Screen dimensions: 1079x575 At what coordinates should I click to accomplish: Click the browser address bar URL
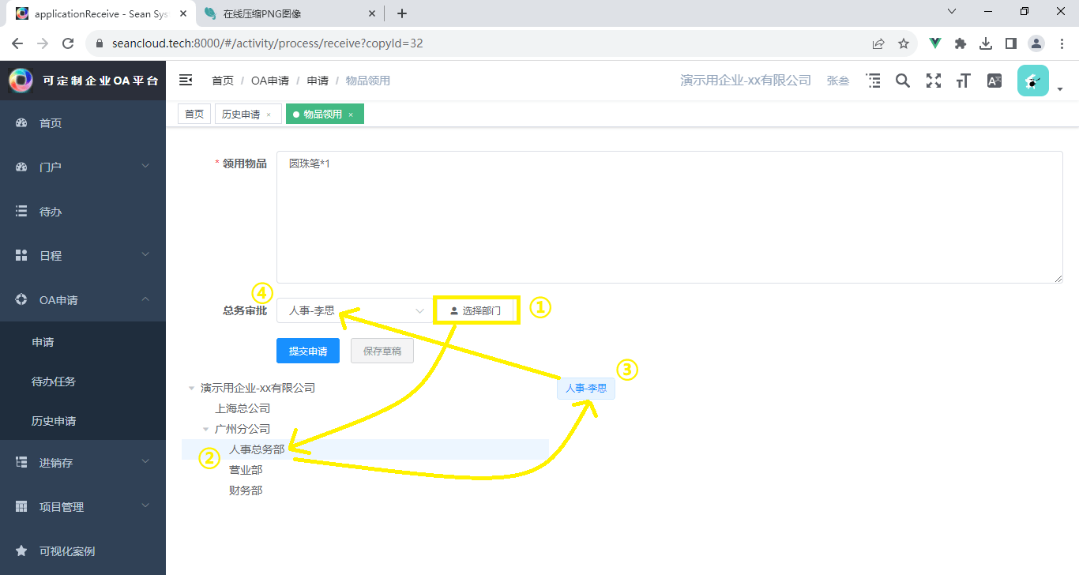tap(268, 43)
